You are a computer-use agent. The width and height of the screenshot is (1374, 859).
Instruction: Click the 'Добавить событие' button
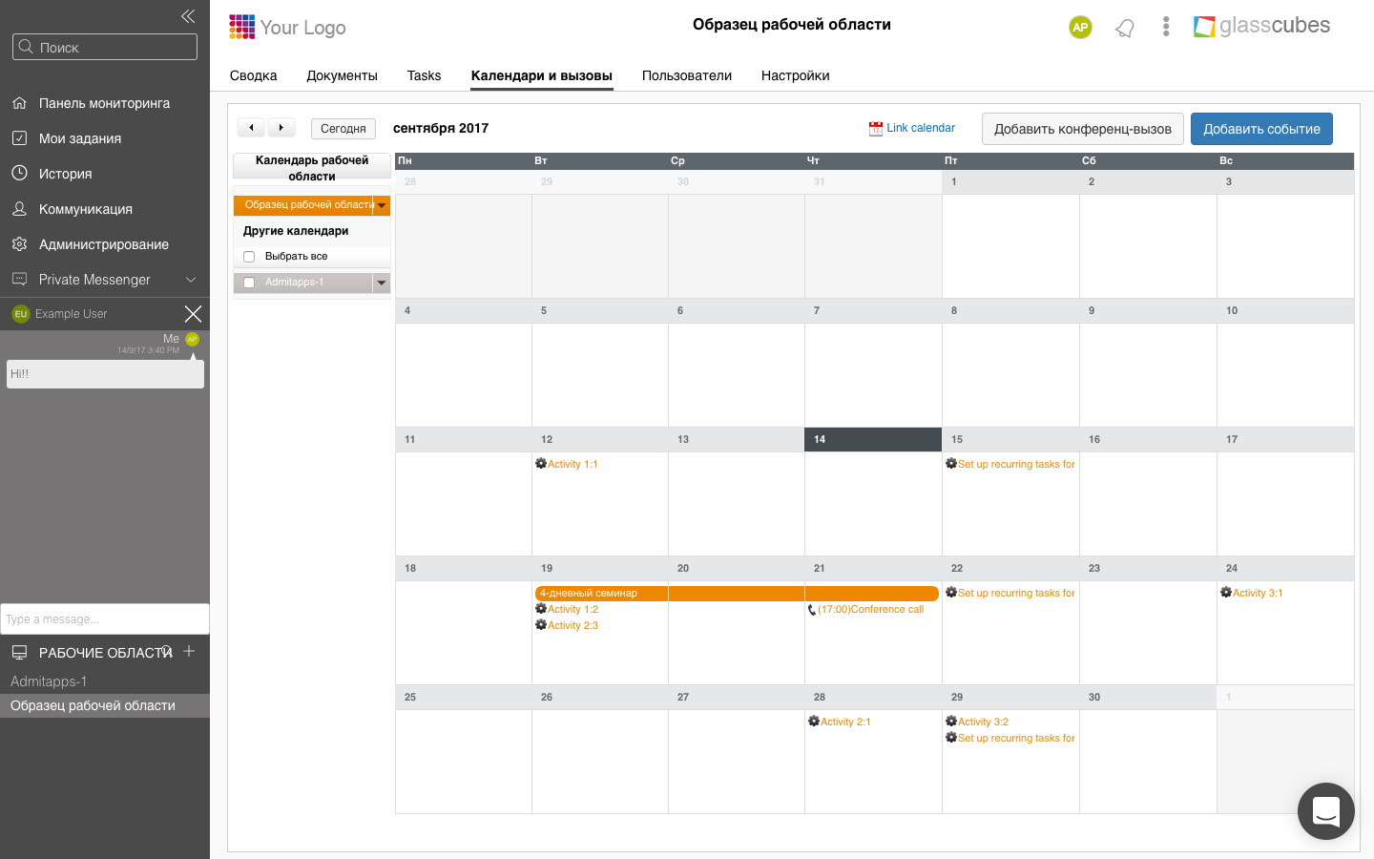click(x=1261, y=129)
